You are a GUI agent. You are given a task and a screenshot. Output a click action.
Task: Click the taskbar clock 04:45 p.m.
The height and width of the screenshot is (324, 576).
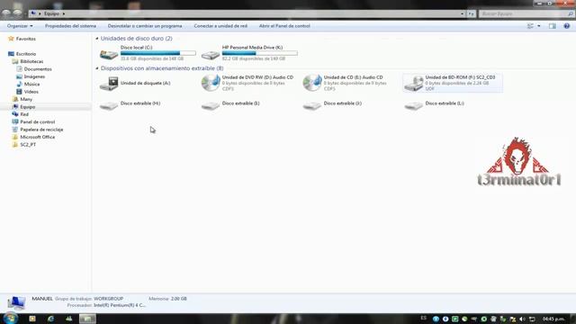553,319
